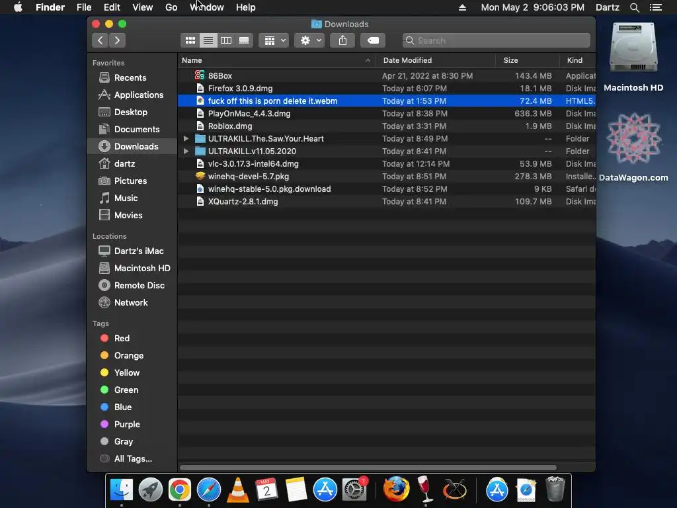Open System Preferences from the Dock

tap(354, 490)
